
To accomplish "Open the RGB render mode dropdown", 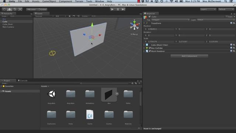I will coord(61,16).
